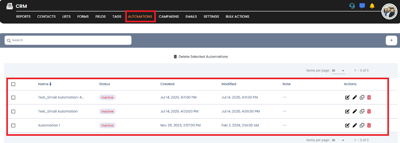This screenshot has height=143, width=400.
Task: Go to the Campaigns tab
Action: [x=169, y=17]
